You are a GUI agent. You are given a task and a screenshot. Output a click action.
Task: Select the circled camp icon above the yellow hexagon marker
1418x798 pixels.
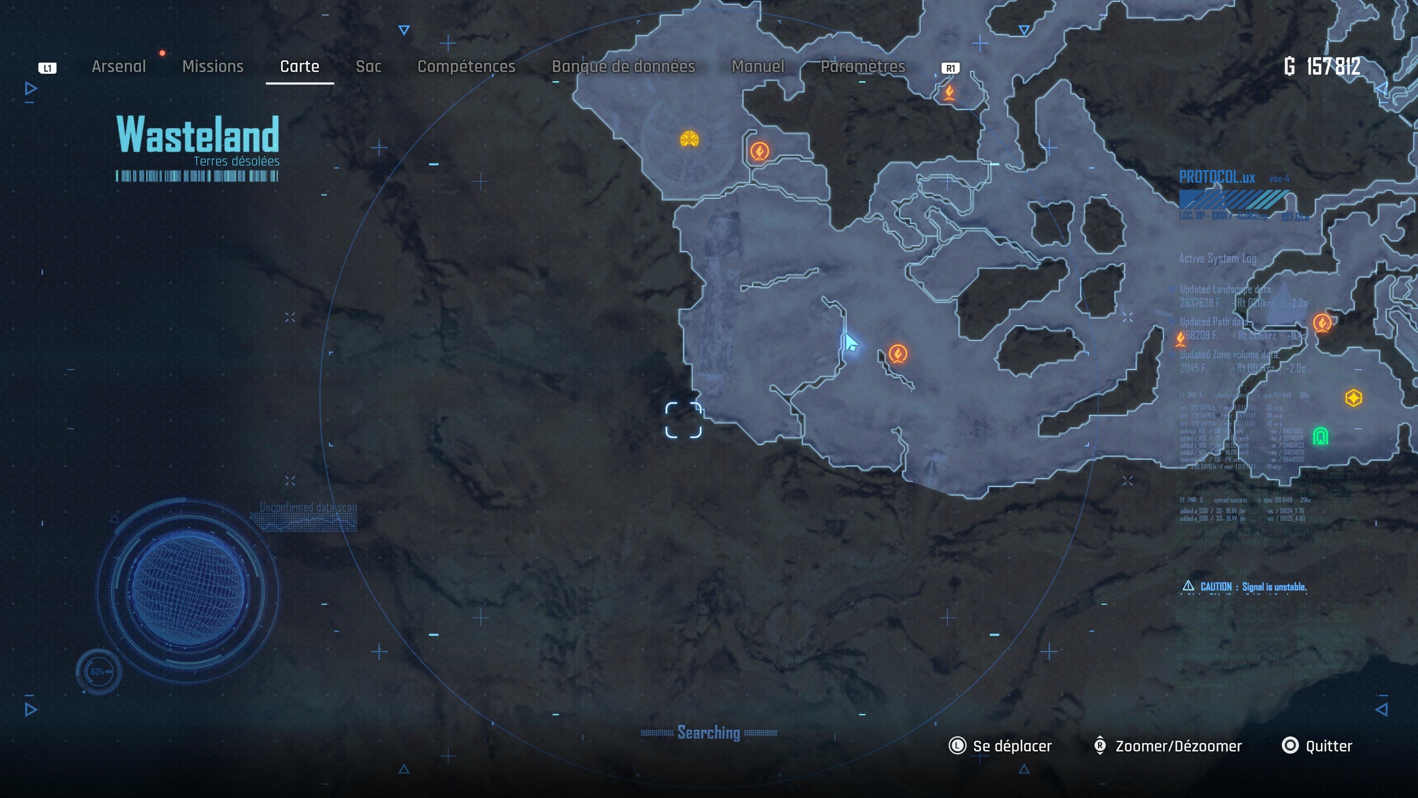point(1322,323)
